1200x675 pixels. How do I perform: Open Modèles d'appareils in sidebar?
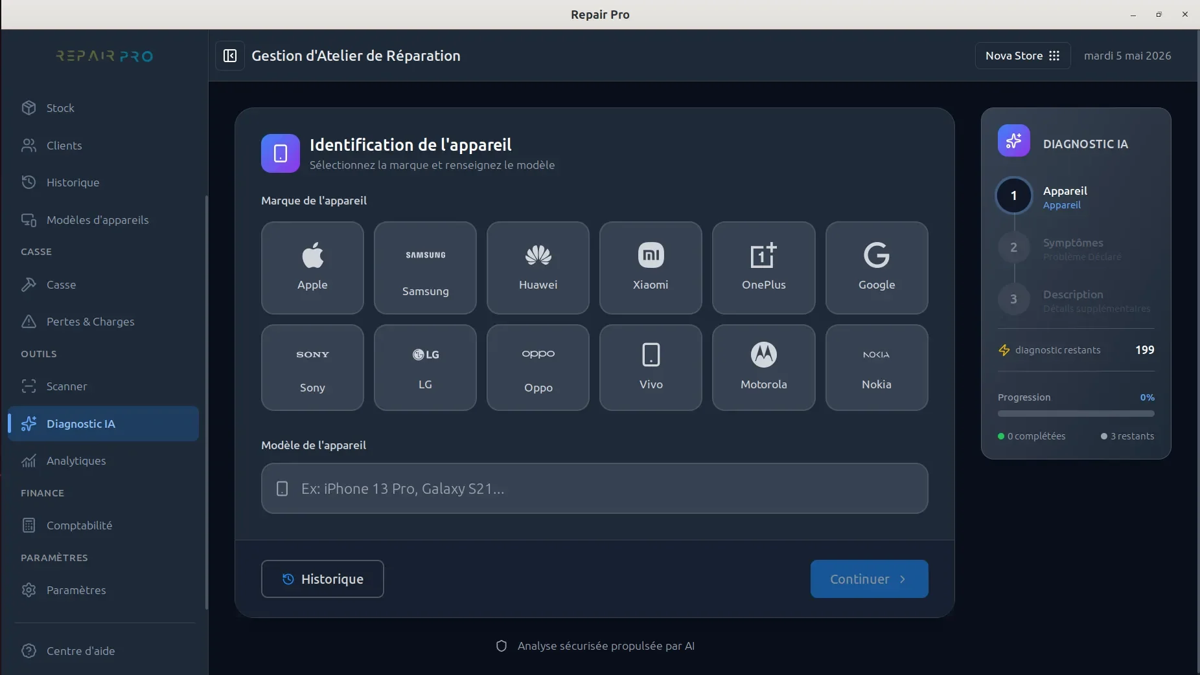point(104,220)
